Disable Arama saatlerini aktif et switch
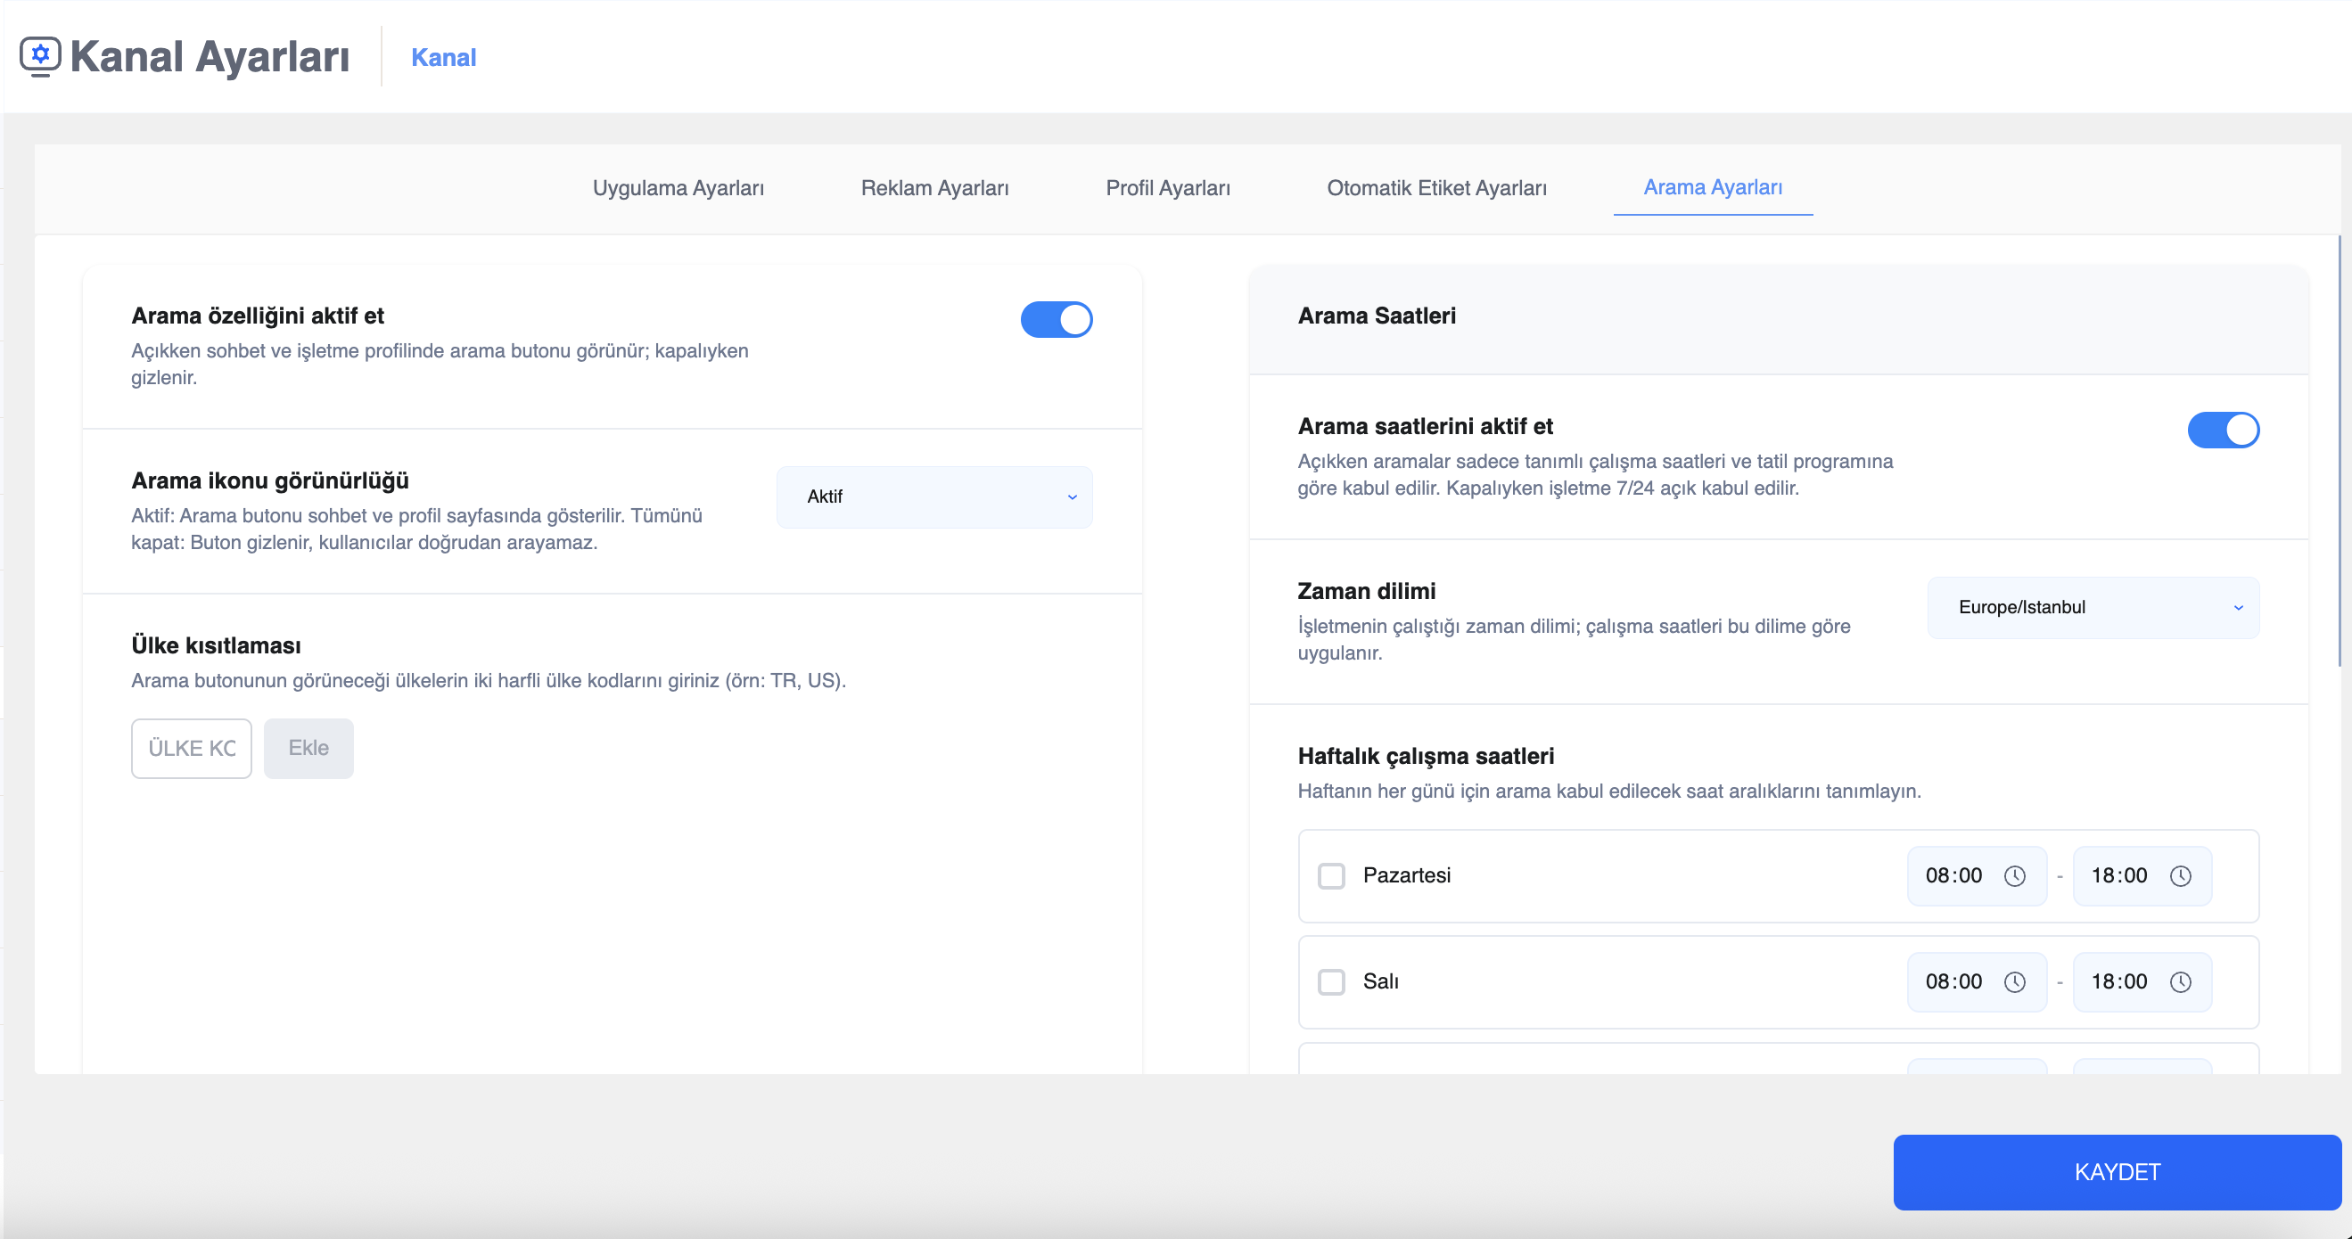Image resolution: width=2352 pixels, height=1239 pixels. (x=2223, y=430)
